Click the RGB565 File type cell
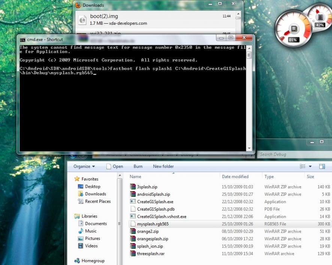Viewport: 332px width, 265px height. click(275, 224)
